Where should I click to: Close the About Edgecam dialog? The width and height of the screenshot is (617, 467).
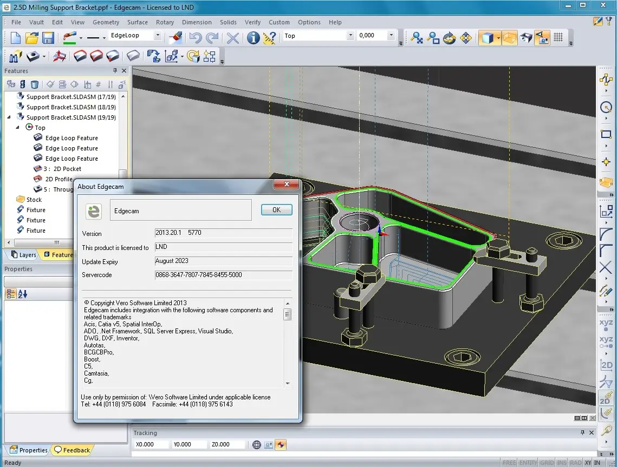click(287, 184)
